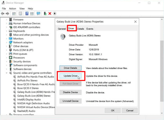Switch to the Events tab

click(x=90, y=29)
